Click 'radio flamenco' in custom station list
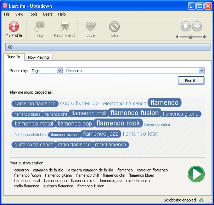Screen dimensions: 214x205 pyautogui.click(x=27, y=186)
